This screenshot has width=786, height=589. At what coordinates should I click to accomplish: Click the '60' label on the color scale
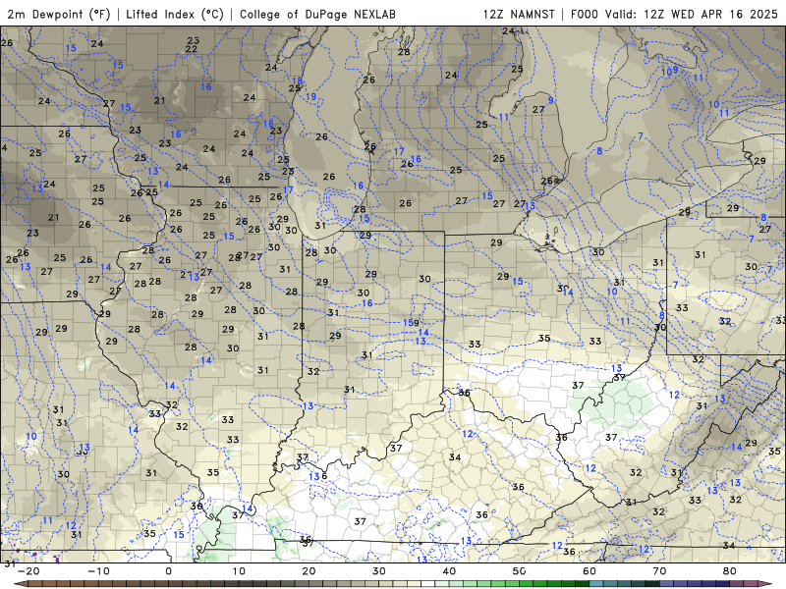[589, 571]
